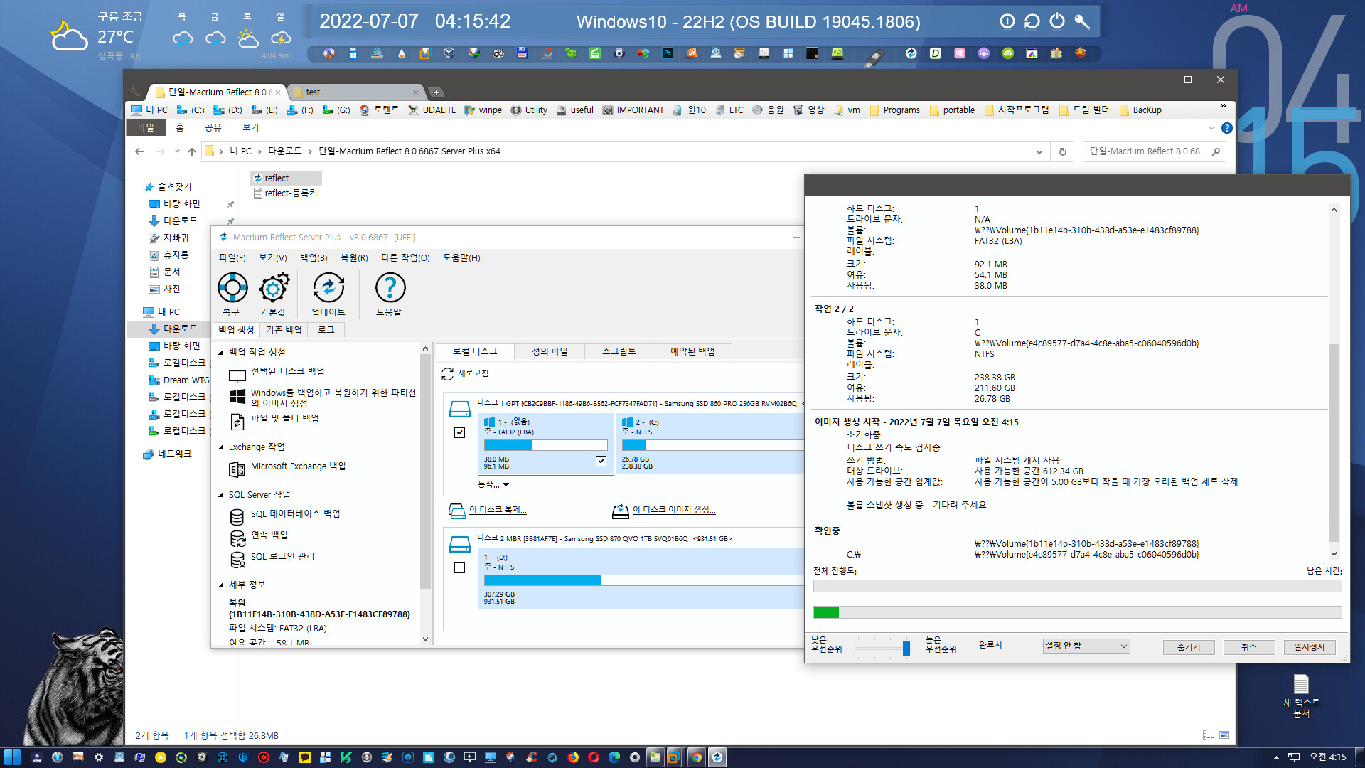Viewport: 1365px width, 768px height.
Task: Open the 도움말 help question-mark icon
Action: pos(390,288)
